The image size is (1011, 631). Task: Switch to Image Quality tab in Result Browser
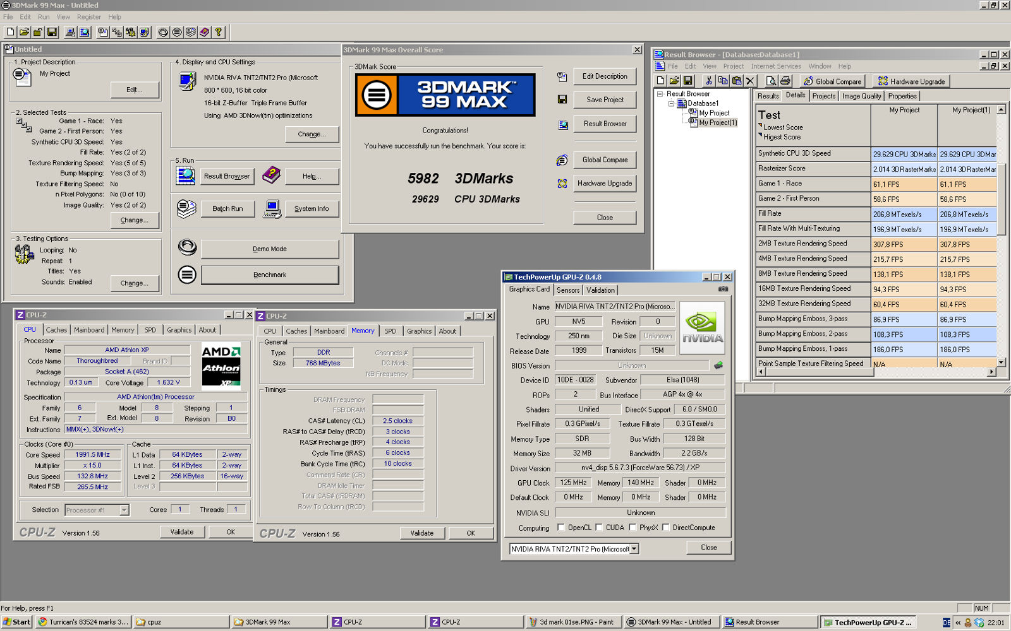point(861,97)
